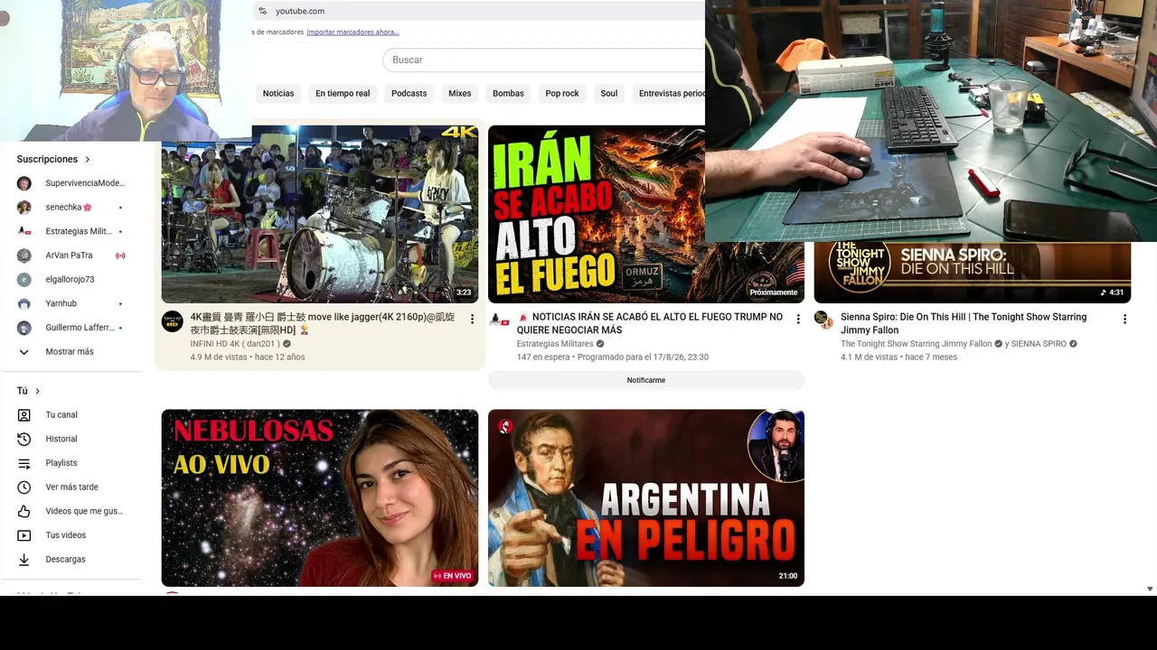Select the Noticias filter chip
This screenshot has width=1157, height=650.
(278, 94)
